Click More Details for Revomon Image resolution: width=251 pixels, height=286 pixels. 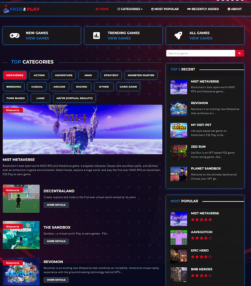[x=56, y=280]
